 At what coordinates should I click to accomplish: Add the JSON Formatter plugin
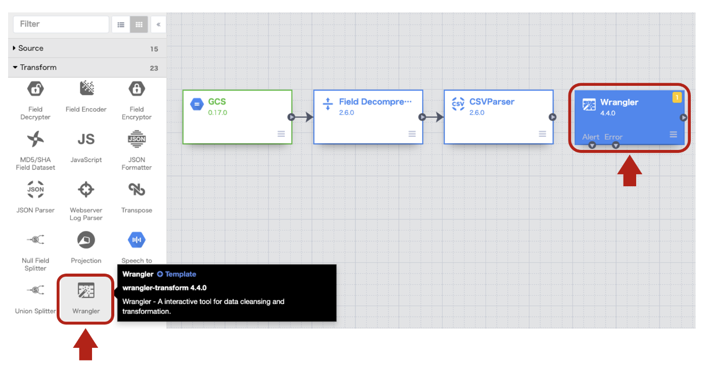137,150
